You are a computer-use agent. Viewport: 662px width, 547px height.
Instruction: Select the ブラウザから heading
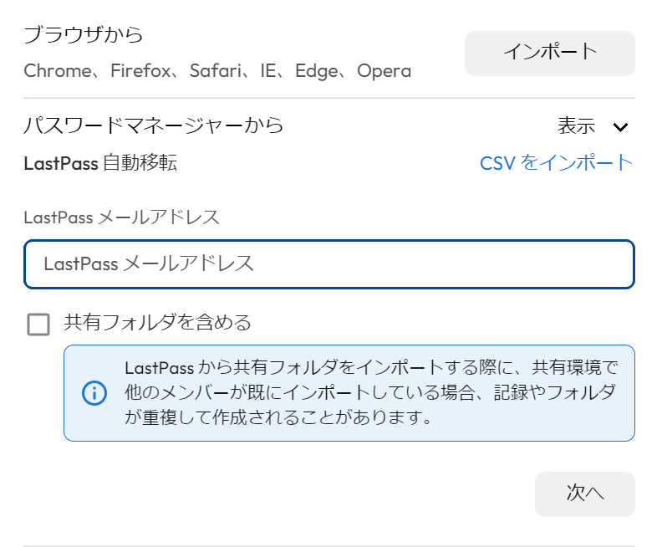[x=84, y=34]
